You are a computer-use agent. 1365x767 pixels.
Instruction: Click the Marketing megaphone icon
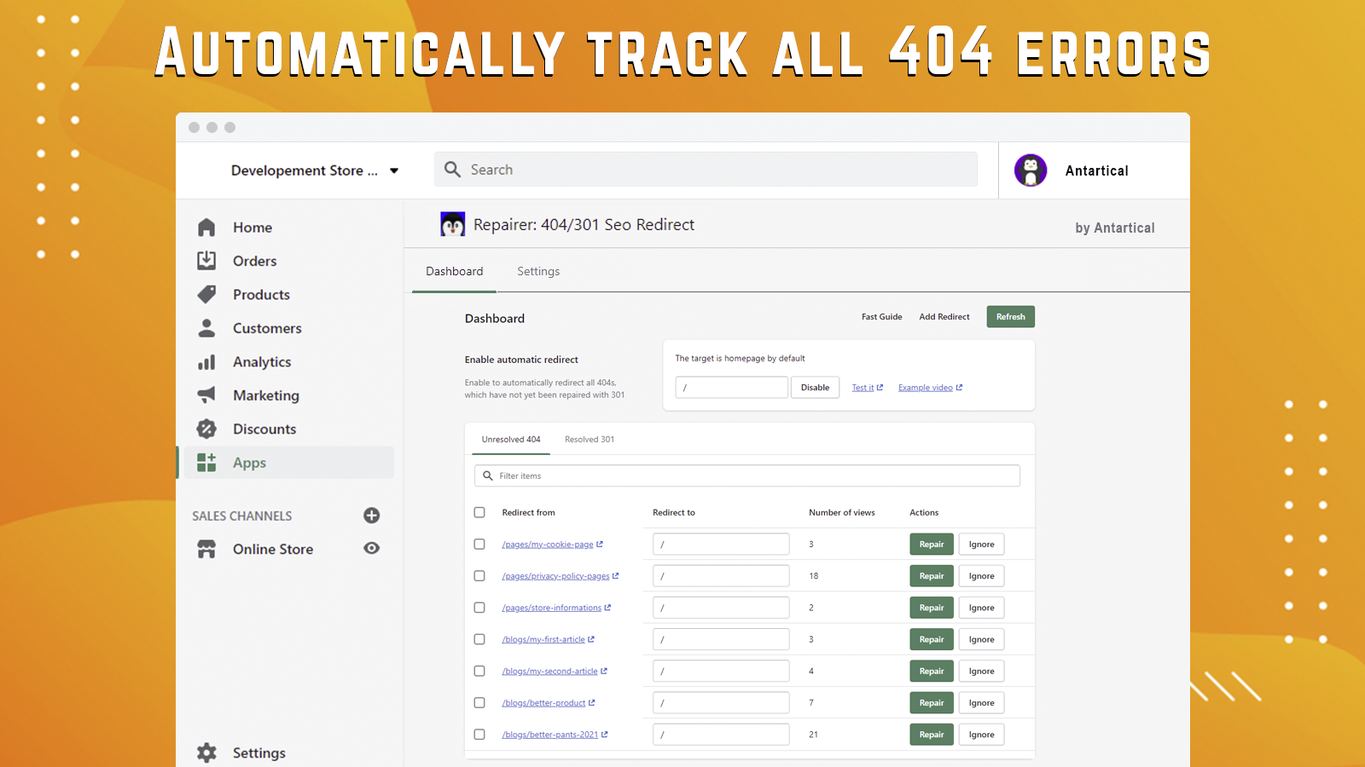[x=206, y=395]
